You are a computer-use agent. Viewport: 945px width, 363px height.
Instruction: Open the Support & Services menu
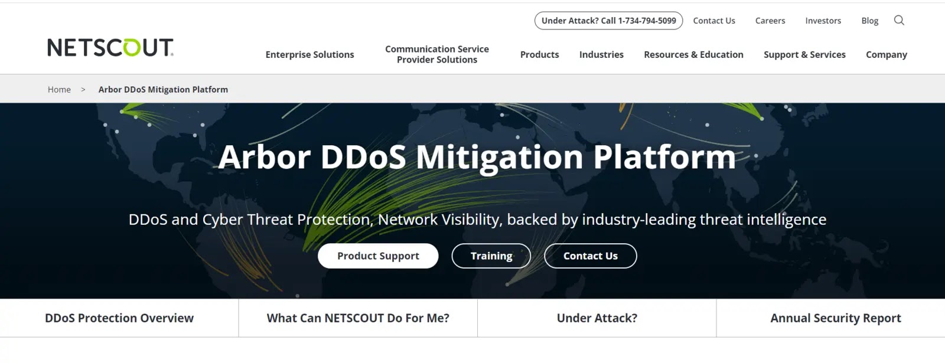(804, 54)
